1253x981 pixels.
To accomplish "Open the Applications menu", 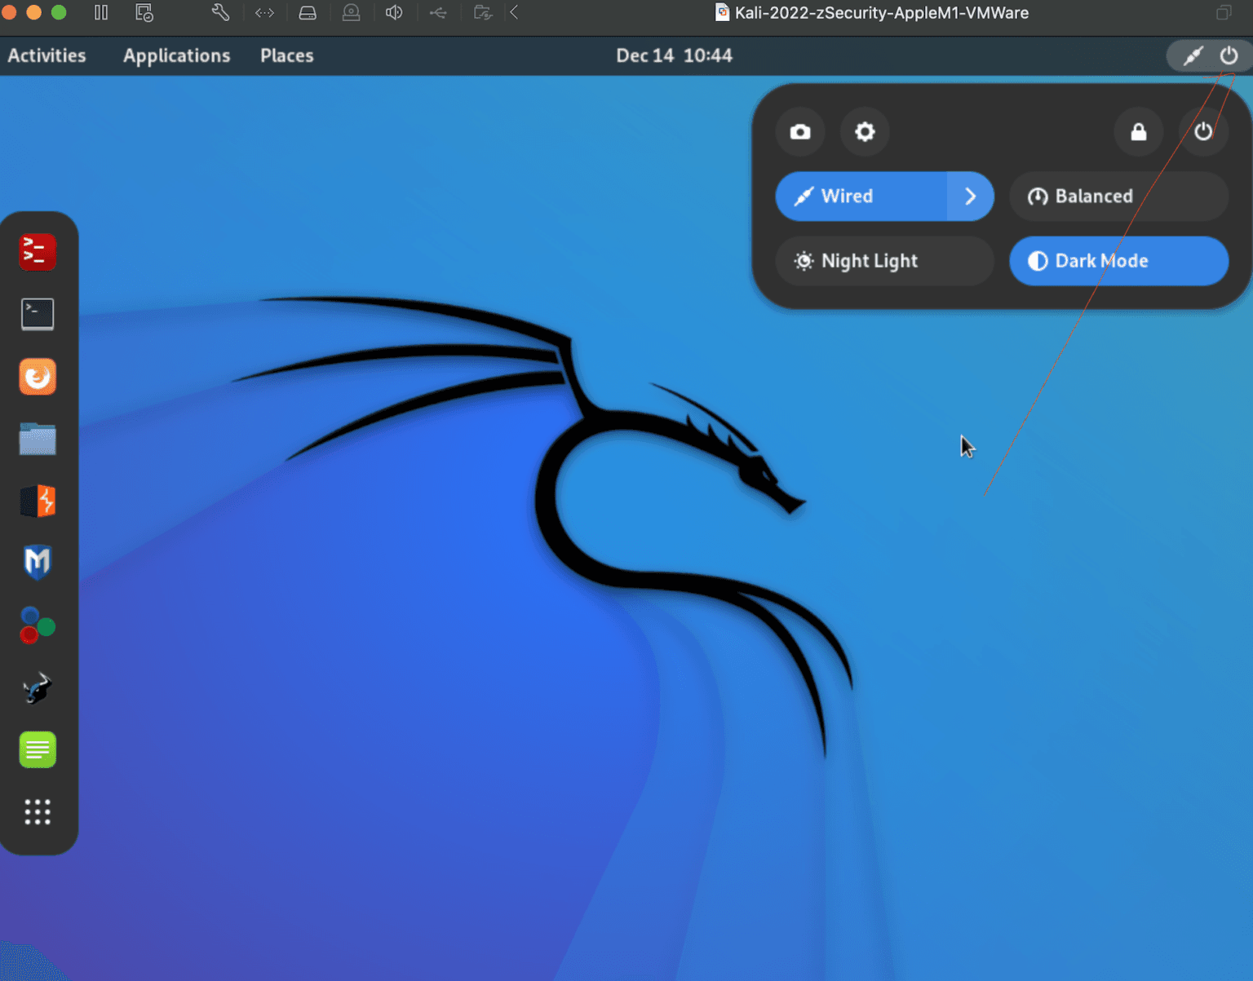I will (x=176, y=55).
